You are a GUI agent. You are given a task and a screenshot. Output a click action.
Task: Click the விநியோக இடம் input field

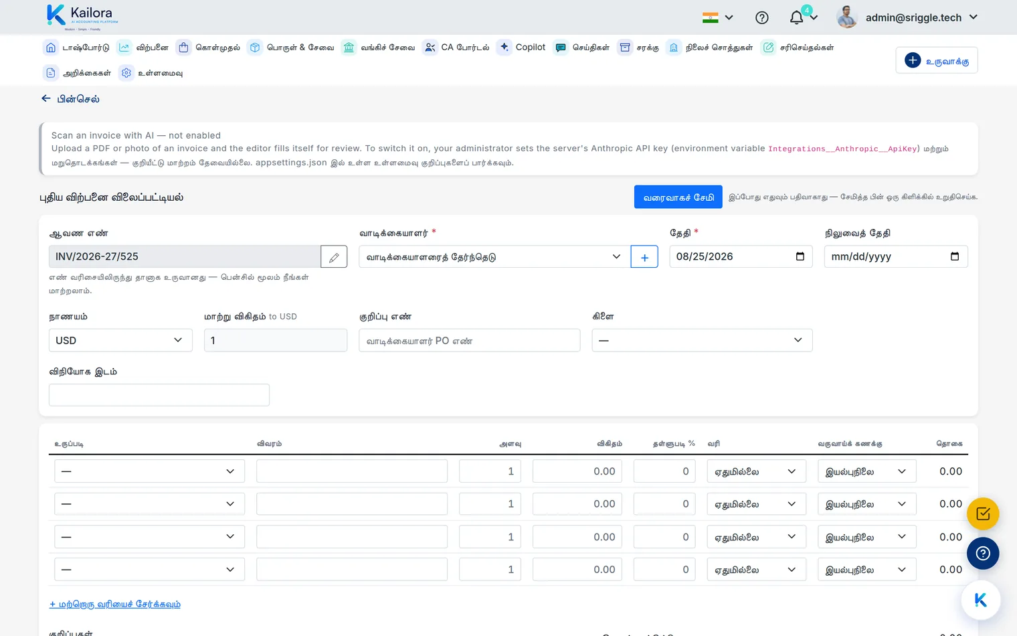159,395
